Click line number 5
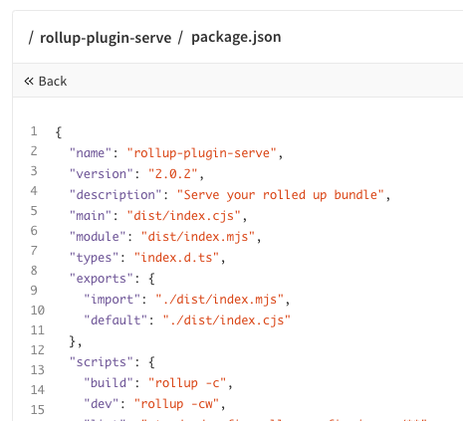This screenshot has height=421, width=463. pyautogui.click(x=34, y=211)
